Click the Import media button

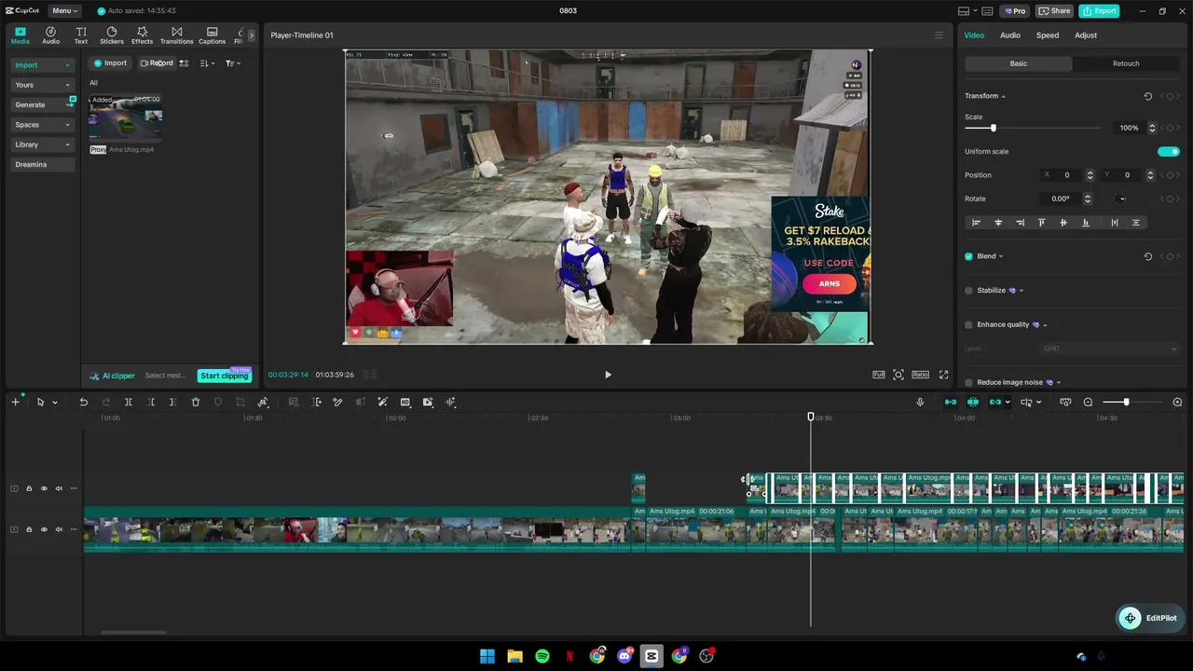[x=110, y=63]
